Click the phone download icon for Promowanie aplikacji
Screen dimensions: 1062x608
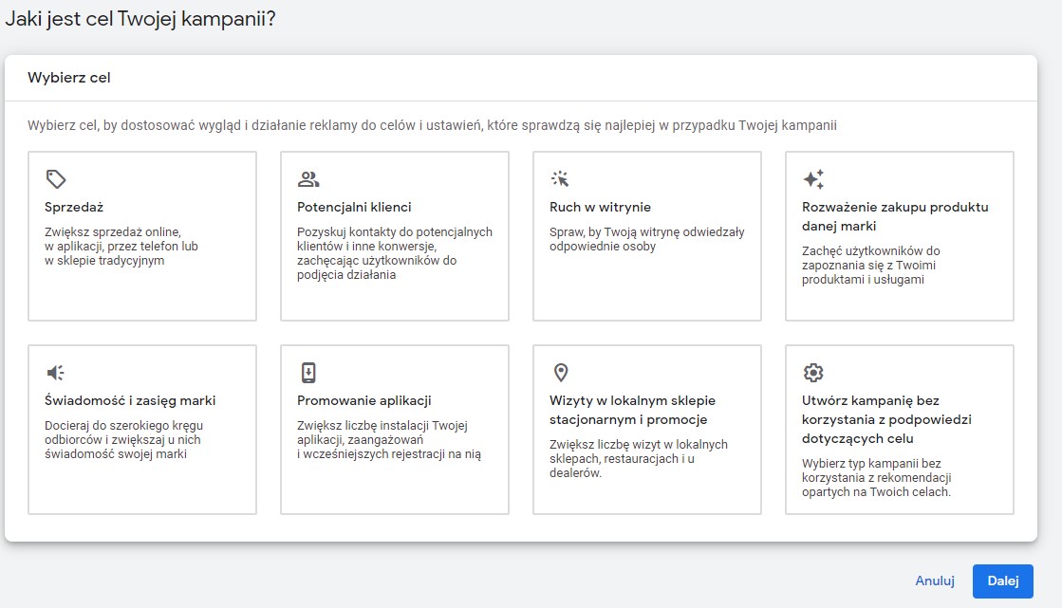point(308,372)
